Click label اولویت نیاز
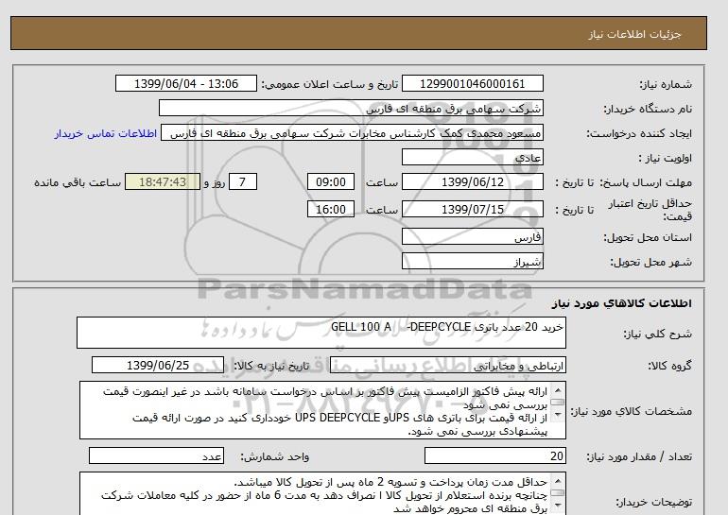 click(666, 158)
